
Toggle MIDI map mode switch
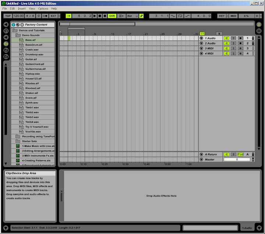pos(233,16)
